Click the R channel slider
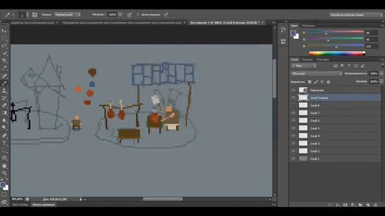This screenshot has width=385, height=216. 336,32
